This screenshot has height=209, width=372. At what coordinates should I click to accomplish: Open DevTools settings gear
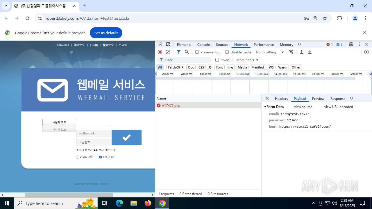(351, 44)
